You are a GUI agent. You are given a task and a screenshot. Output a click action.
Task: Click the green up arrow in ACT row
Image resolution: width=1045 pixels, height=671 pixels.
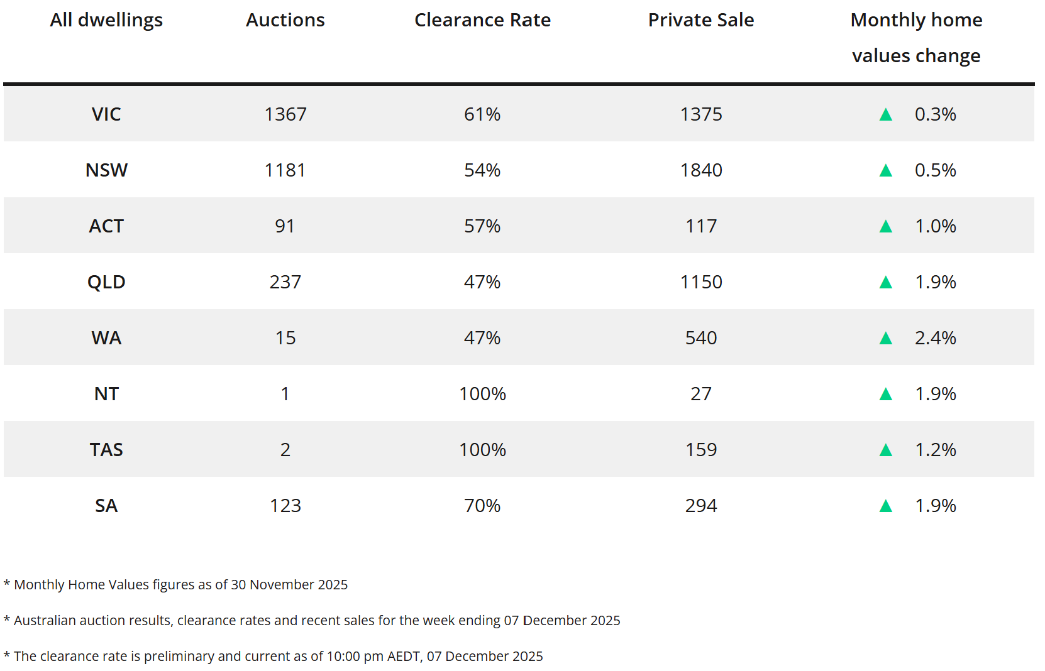pos(885,226)
